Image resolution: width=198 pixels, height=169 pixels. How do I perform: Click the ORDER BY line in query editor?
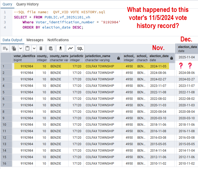[53, 27]
